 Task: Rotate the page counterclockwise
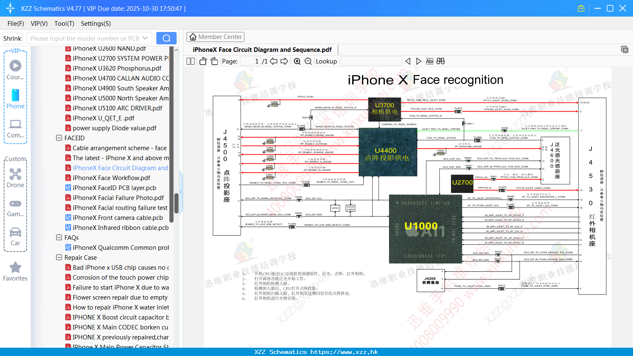click(203, 61)
